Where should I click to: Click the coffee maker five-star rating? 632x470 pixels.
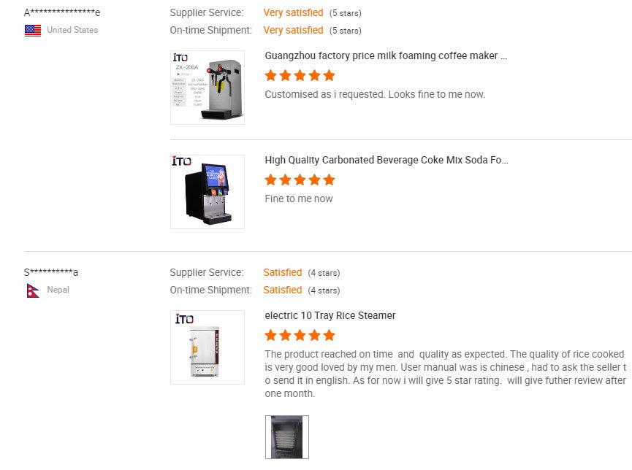[300, 75]
